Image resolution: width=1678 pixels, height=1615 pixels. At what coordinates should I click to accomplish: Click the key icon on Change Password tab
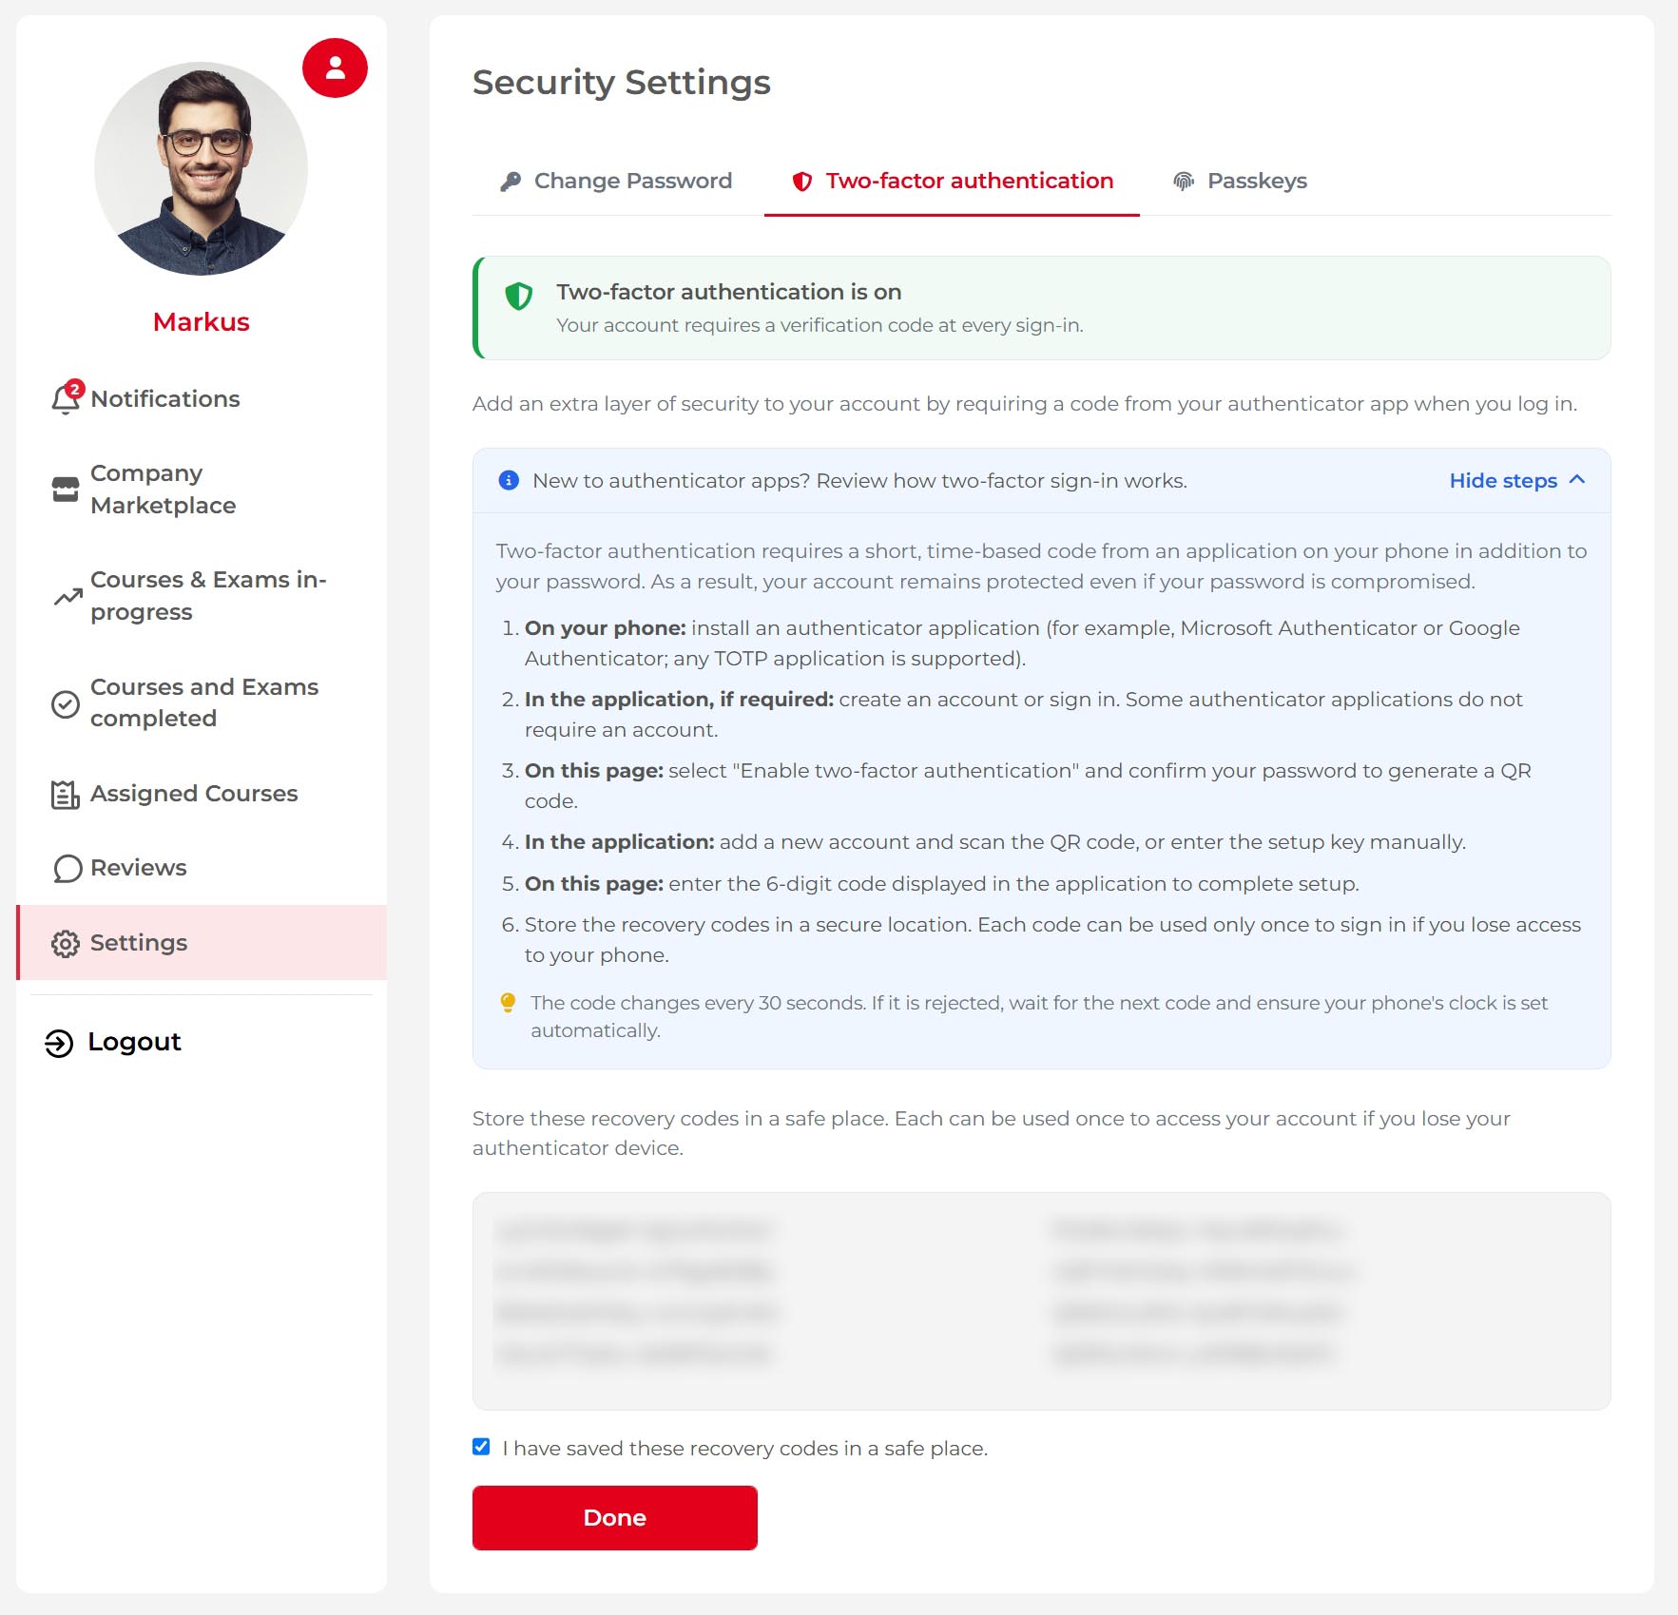511,182
